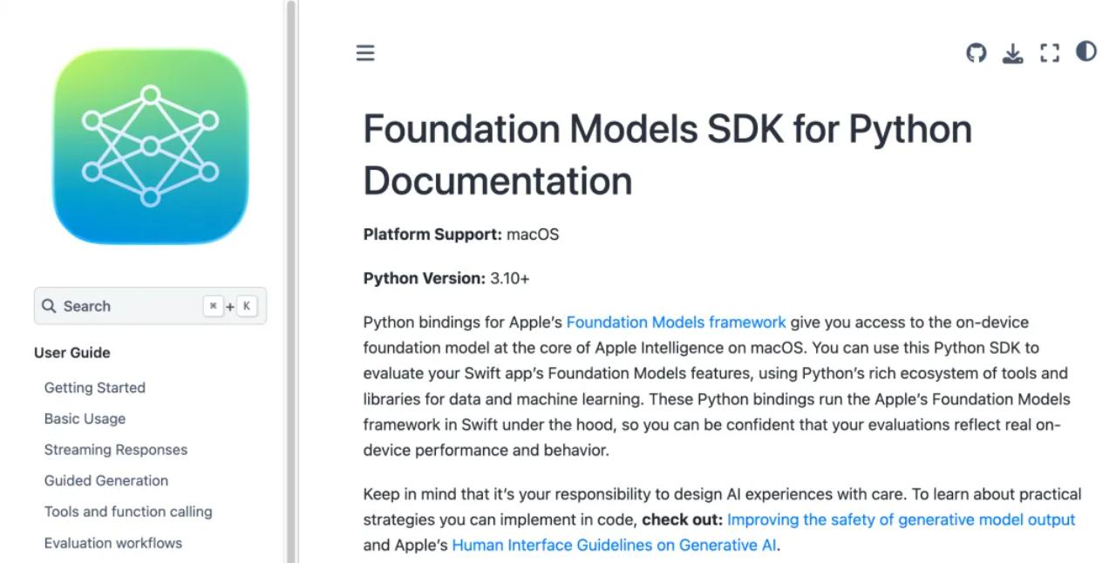
Task: Click the Foundation Models logo image
Action: (x=150, y=146)
